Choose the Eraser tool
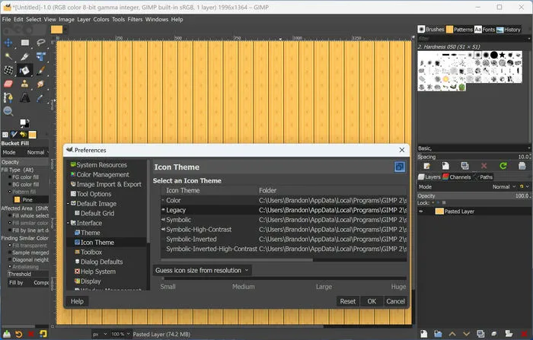The height and width of the screenshot is (340, 533). tap(8, 84)
